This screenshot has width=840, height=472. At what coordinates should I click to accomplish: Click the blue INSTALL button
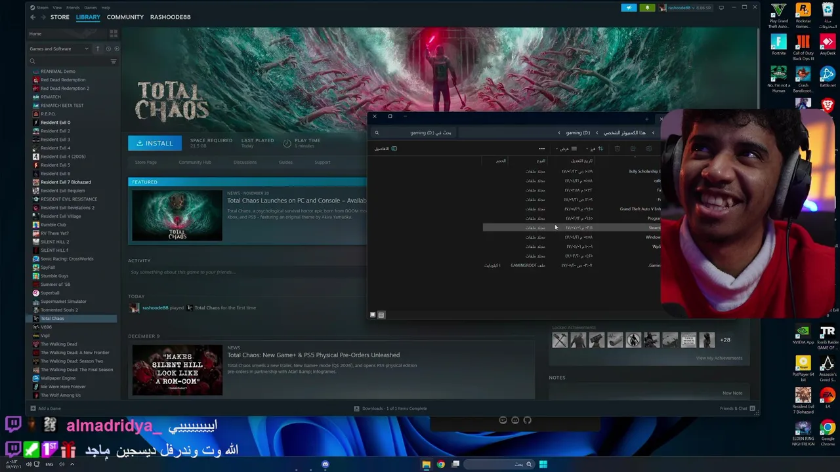[154, 143]
